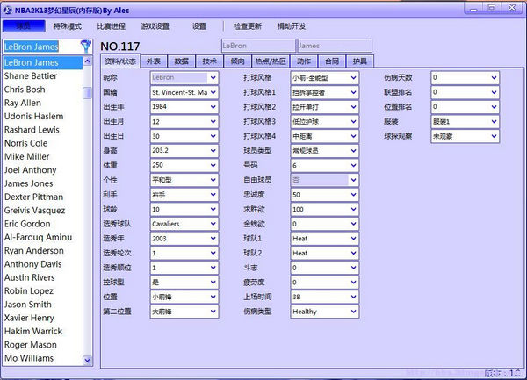Open the 特殊模式 menu
Image resolution: width=527 pixels, height=380 pixels.
[68, 26]
